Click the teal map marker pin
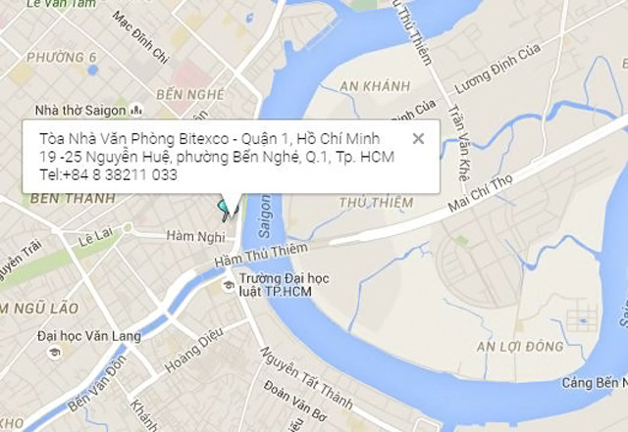628x432 pixels. click(224, 208)
